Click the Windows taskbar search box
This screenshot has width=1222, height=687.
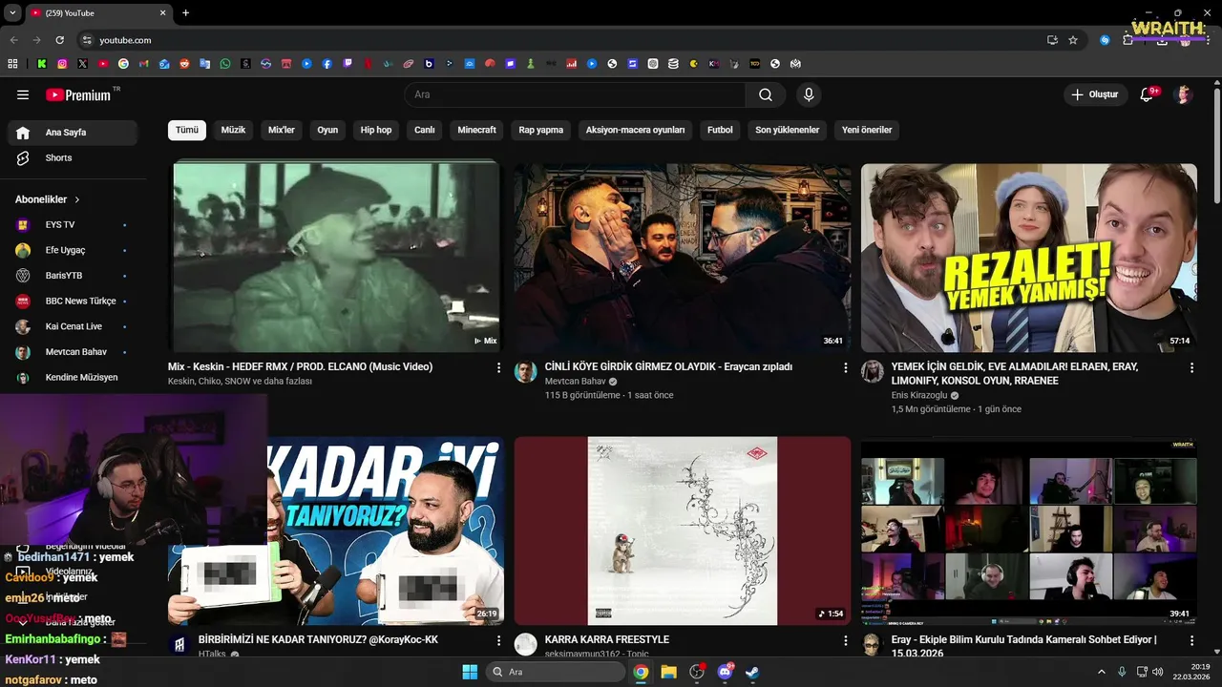(557, 672)
